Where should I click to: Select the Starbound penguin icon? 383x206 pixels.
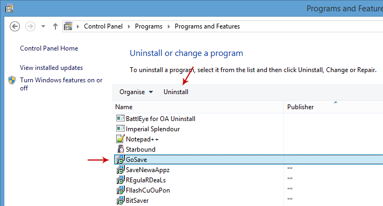[120, 150]
